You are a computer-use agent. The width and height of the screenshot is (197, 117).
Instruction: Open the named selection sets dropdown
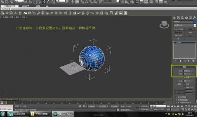[x=111, y=1]
